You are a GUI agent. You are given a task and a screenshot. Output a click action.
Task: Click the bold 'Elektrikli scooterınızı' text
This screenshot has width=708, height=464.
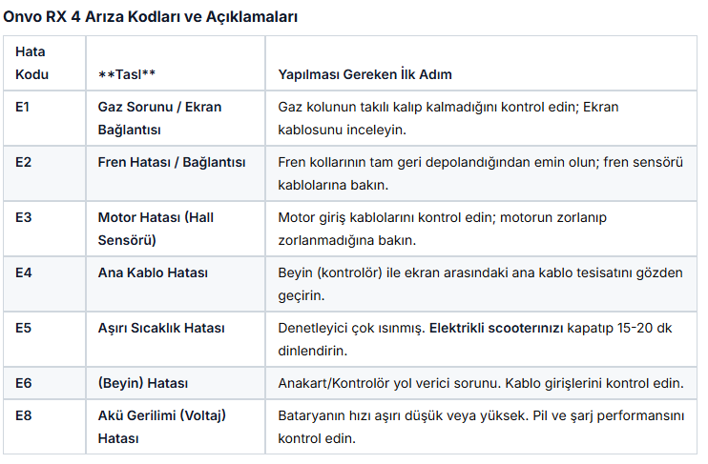click(x=494, y=328)
